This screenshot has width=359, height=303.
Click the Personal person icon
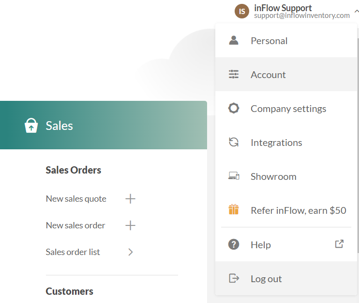pos(234,40)
